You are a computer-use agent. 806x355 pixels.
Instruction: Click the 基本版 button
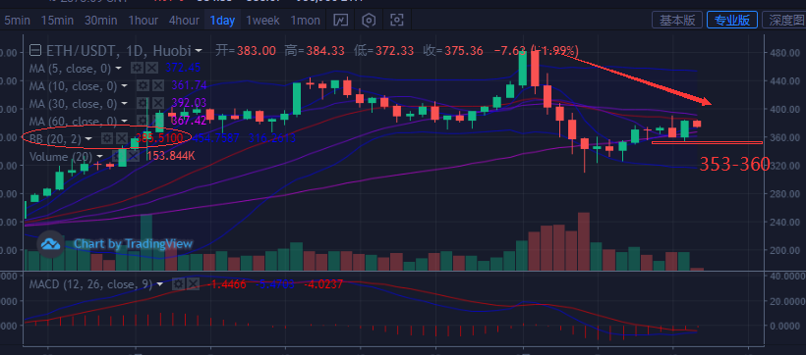click(x=677, y=20)
